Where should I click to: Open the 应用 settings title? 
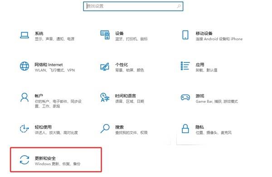pos(200,65)
